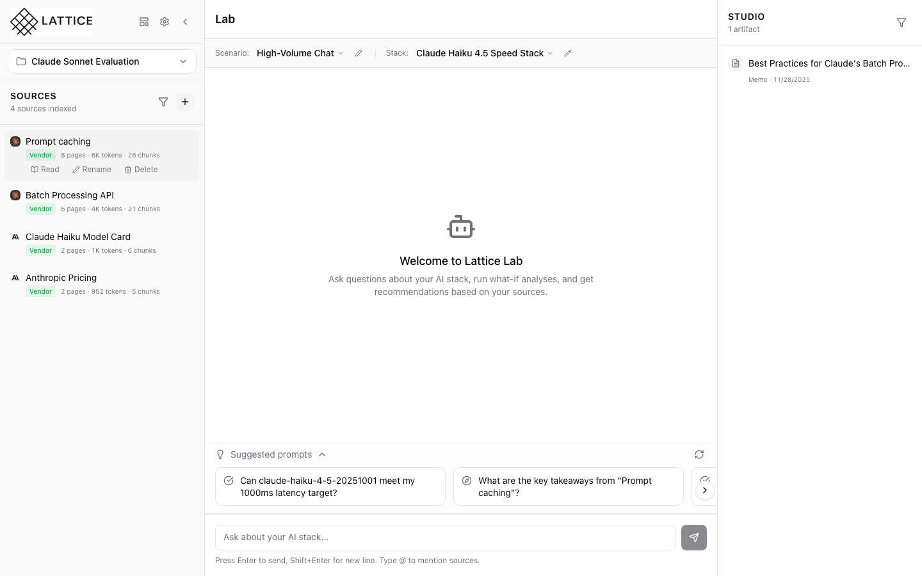Screen dimensions: 922x576
Task: Open settings gear icon
Action: (165, 22)
